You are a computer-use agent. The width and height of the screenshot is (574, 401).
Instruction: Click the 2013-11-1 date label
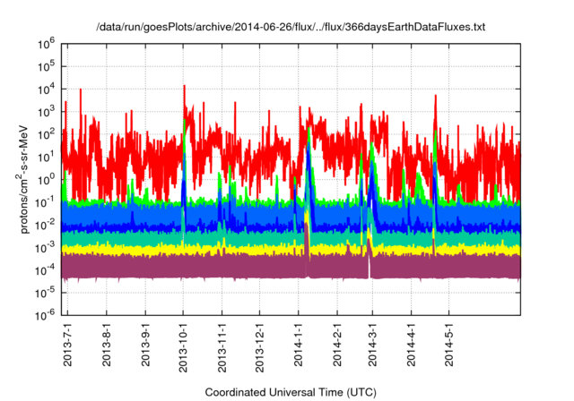(x=222, y=347)
